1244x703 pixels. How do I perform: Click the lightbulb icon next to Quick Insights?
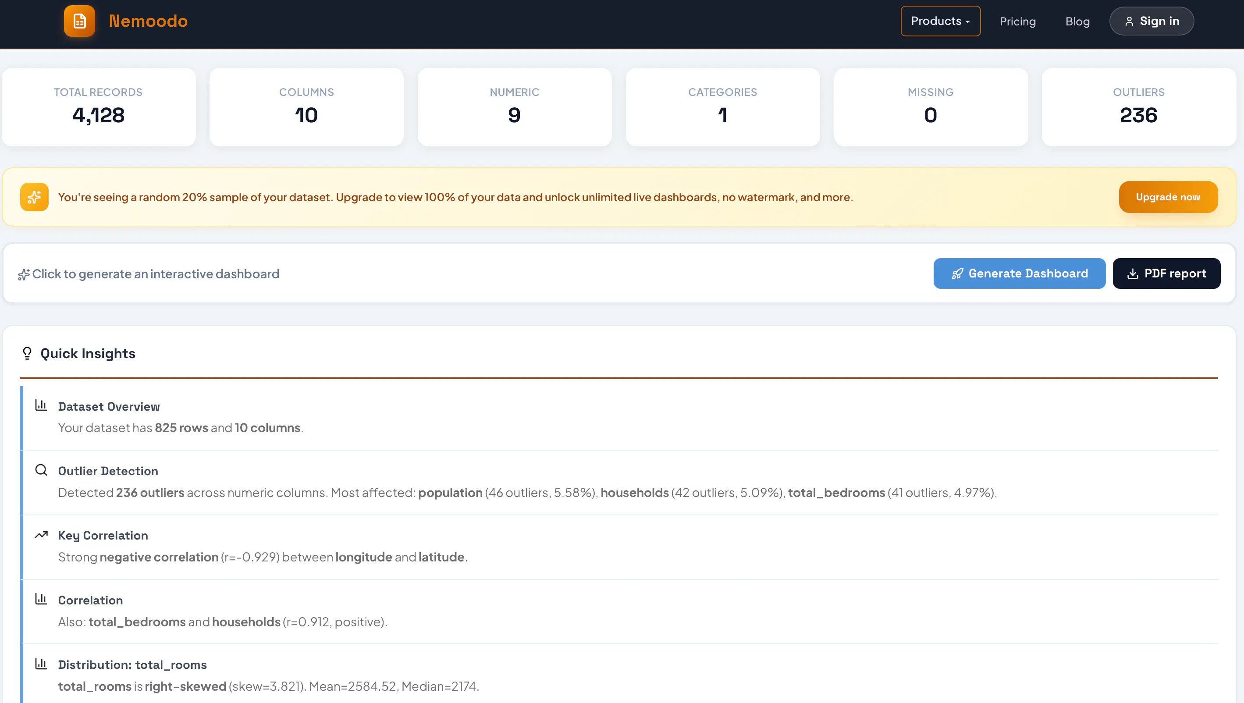[27, 353]
